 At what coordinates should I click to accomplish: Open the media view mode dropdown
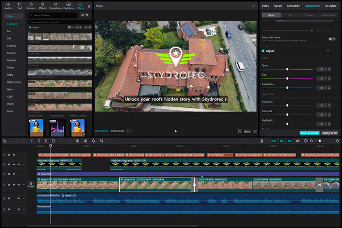(70, 27)
